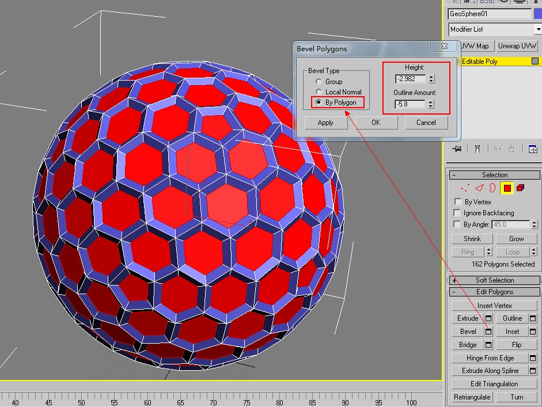The height and width of the screenshot is (407, 542).
Task: Click the Outline Amount spinner arrows
Action: [x=431, y=104]
